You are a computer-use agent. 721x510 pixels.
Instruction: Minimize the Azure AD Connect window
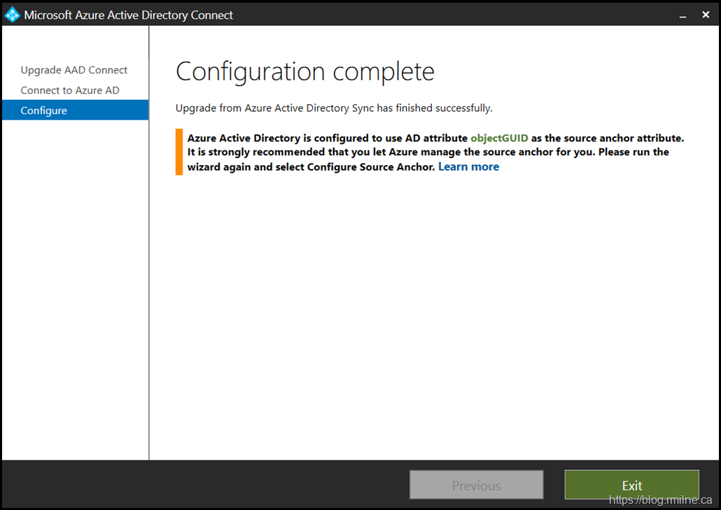pos(681,15)
